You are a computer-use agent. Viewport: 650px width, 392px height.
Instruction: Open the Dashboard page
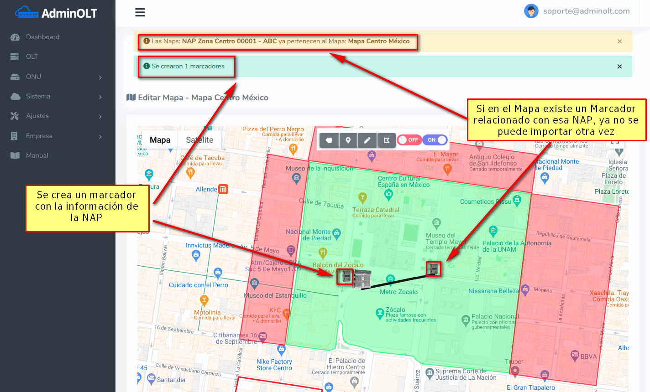click(x=42, y=37)
